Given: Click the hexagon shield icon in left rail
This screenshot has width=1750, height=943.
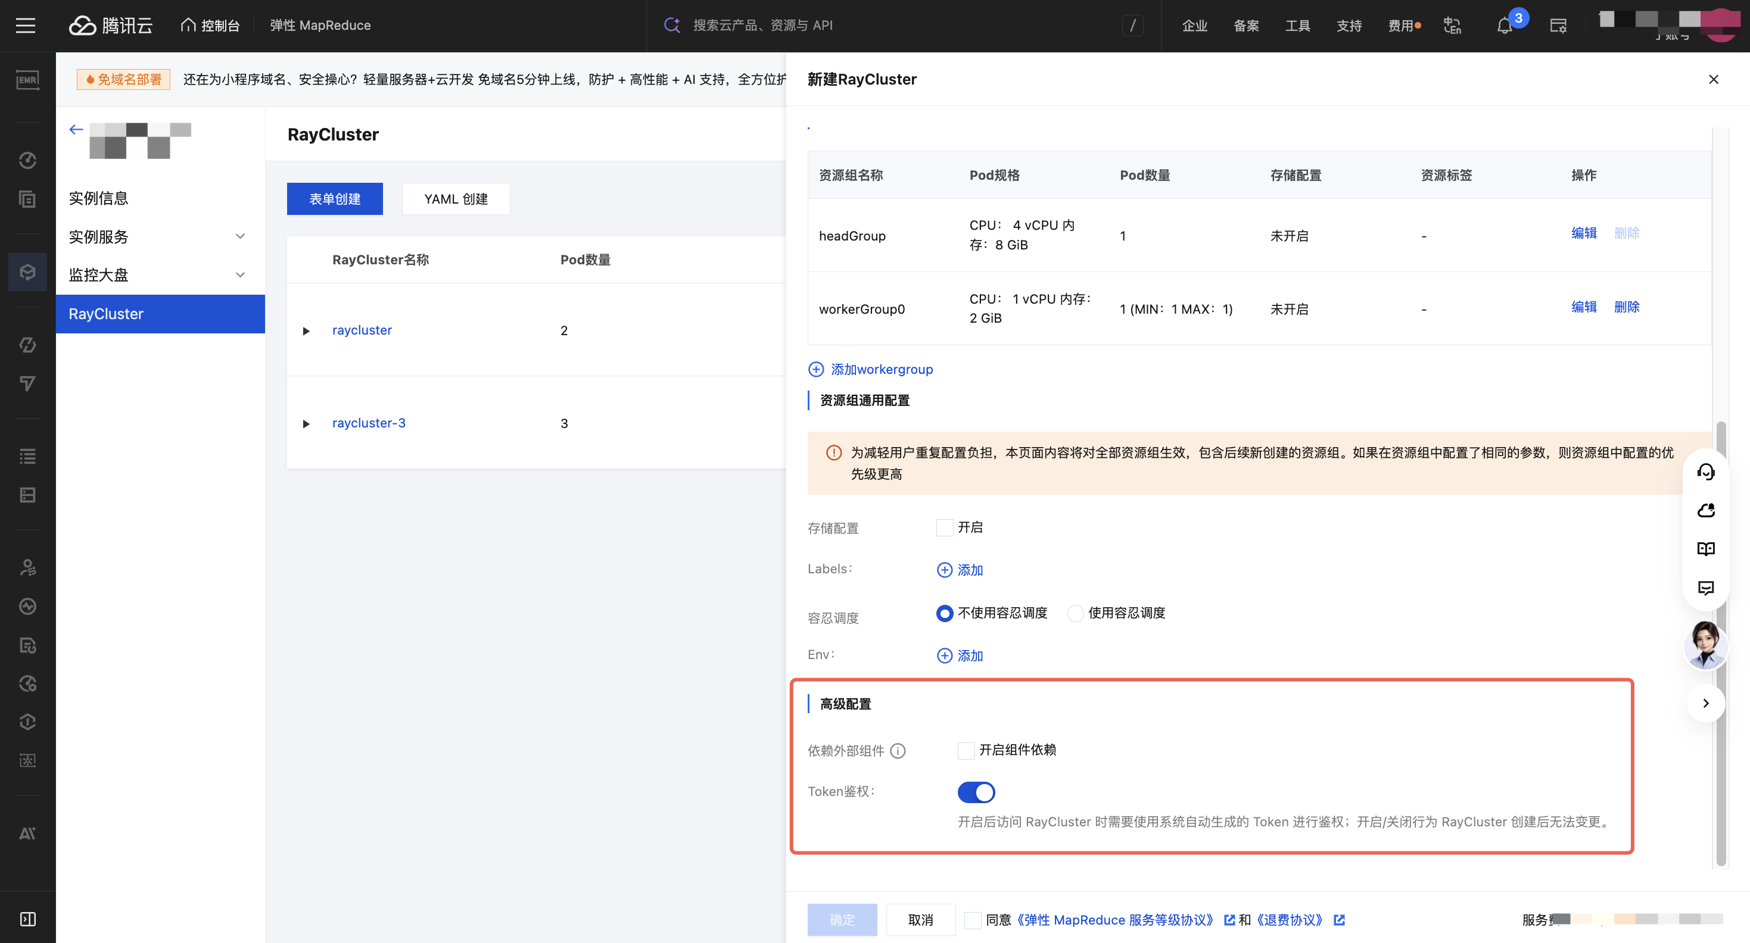Looking at the screenshot, I should [x=28, y=722].
